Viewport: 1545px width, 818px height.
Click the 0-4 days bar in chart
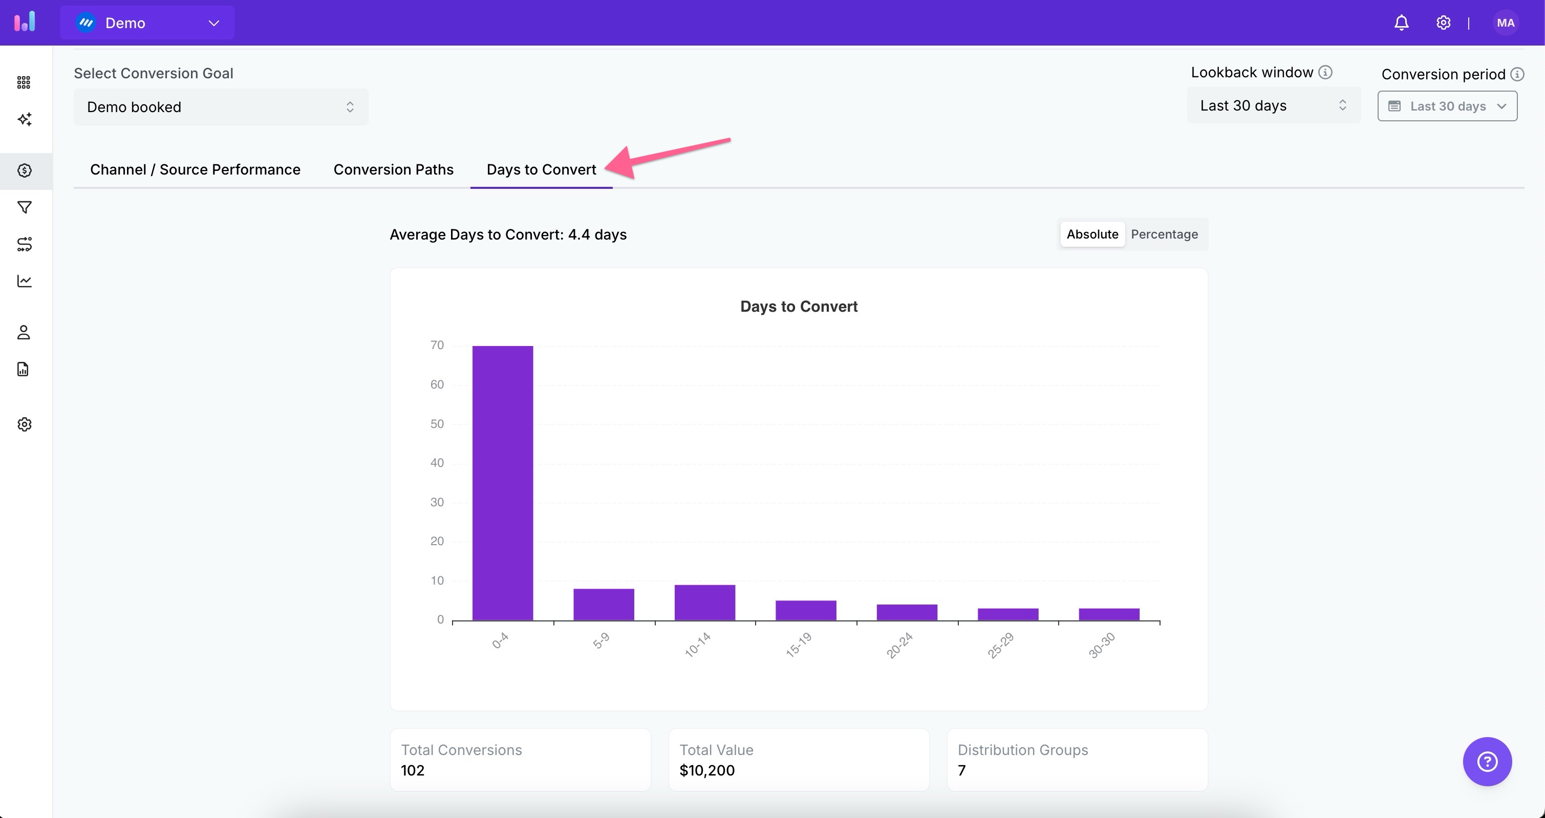(x=503, y=483)
